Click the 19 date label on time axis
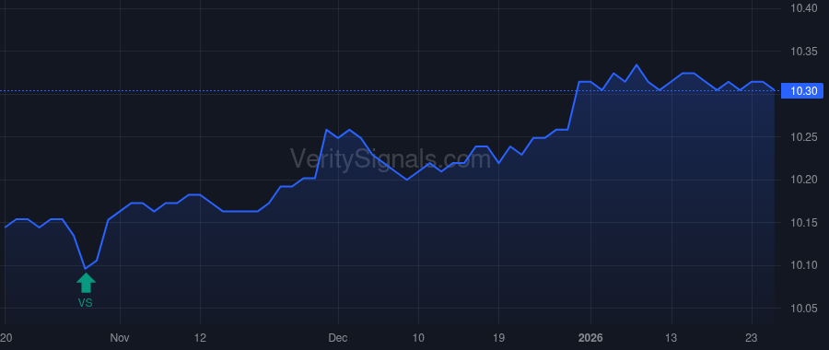Screen dimensions: 829x350 498,338
